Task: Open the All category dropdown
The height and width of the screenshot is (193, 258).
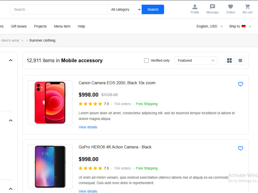Action: 124,9
